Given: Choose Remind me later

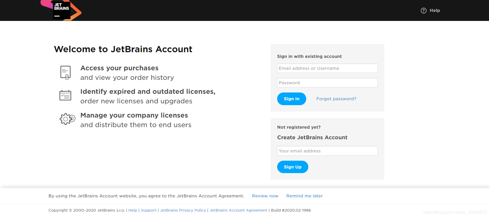Looking at the screenshot, I should (x=304, y=196).
